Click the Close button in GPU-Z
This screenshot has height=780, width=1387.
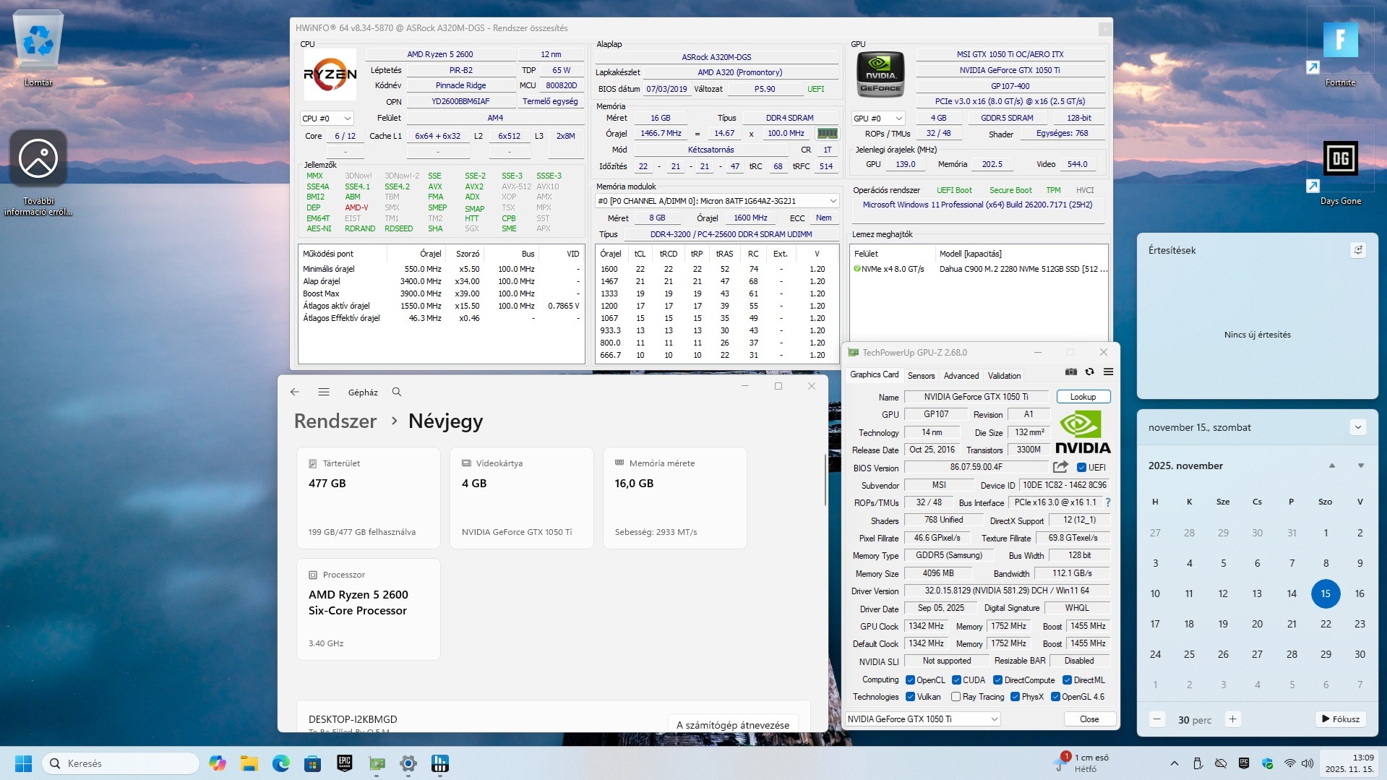pos(1089,719)
